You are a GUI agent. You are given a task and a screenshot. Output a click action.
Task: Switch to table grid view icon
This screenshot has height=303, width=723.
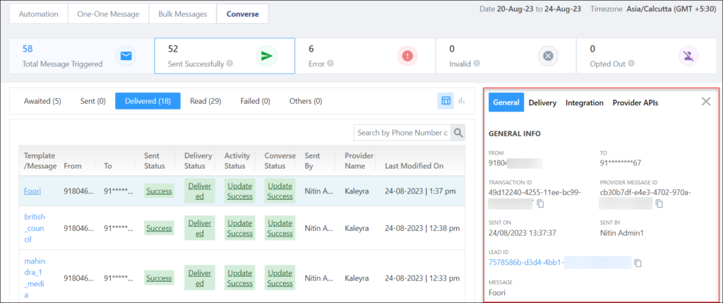tap(446, 101)
